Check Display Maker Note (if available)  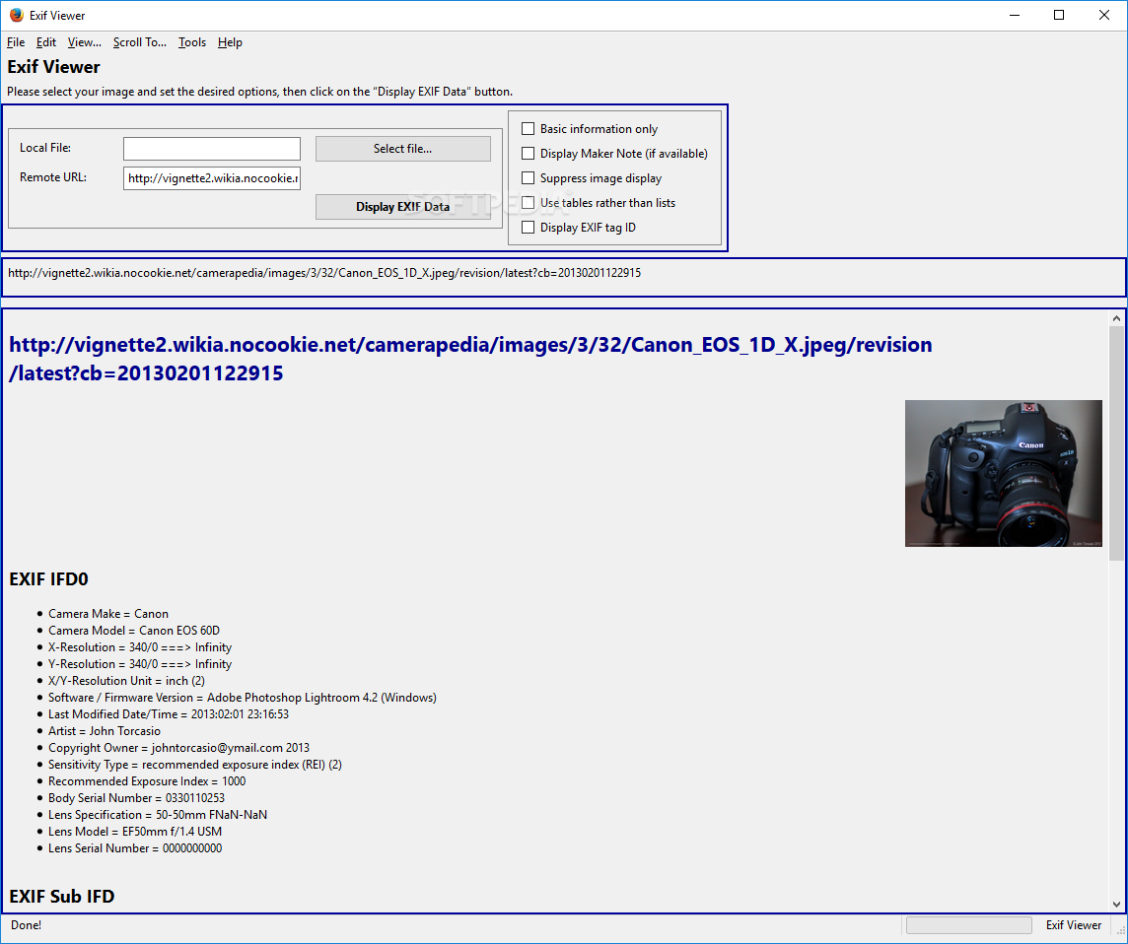pos(529,153)
